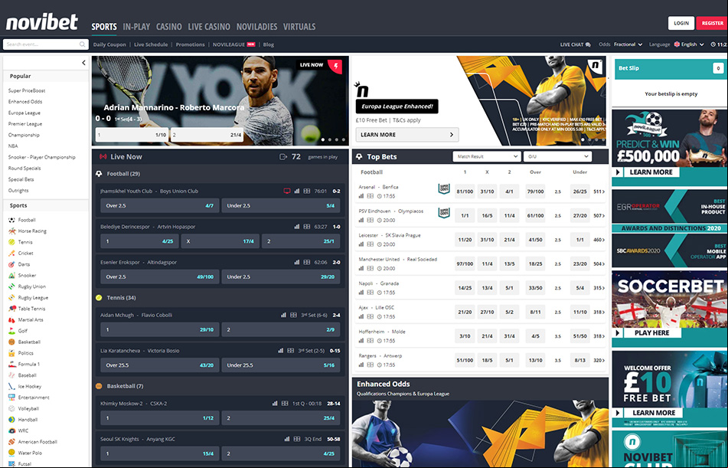Open the O/U dropdown in Top Bets
Image resolution: width=728 pixels, height=468 pixels.
click(557, 156)
